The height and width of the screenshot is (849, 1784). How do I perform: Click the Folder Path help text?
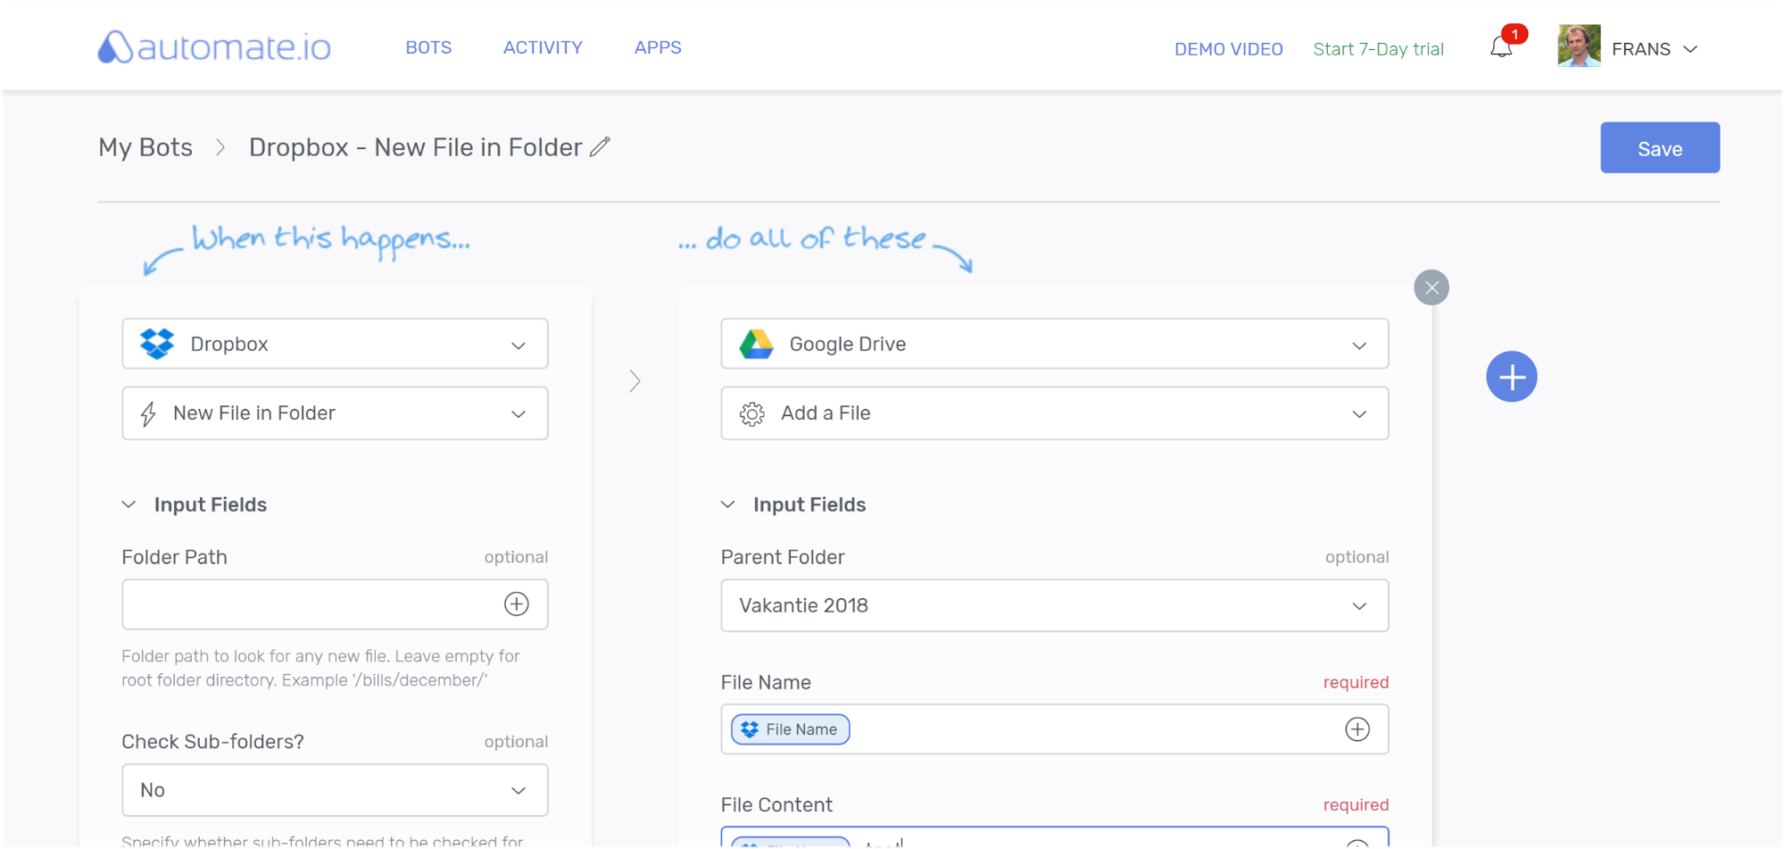coord(321,668)
